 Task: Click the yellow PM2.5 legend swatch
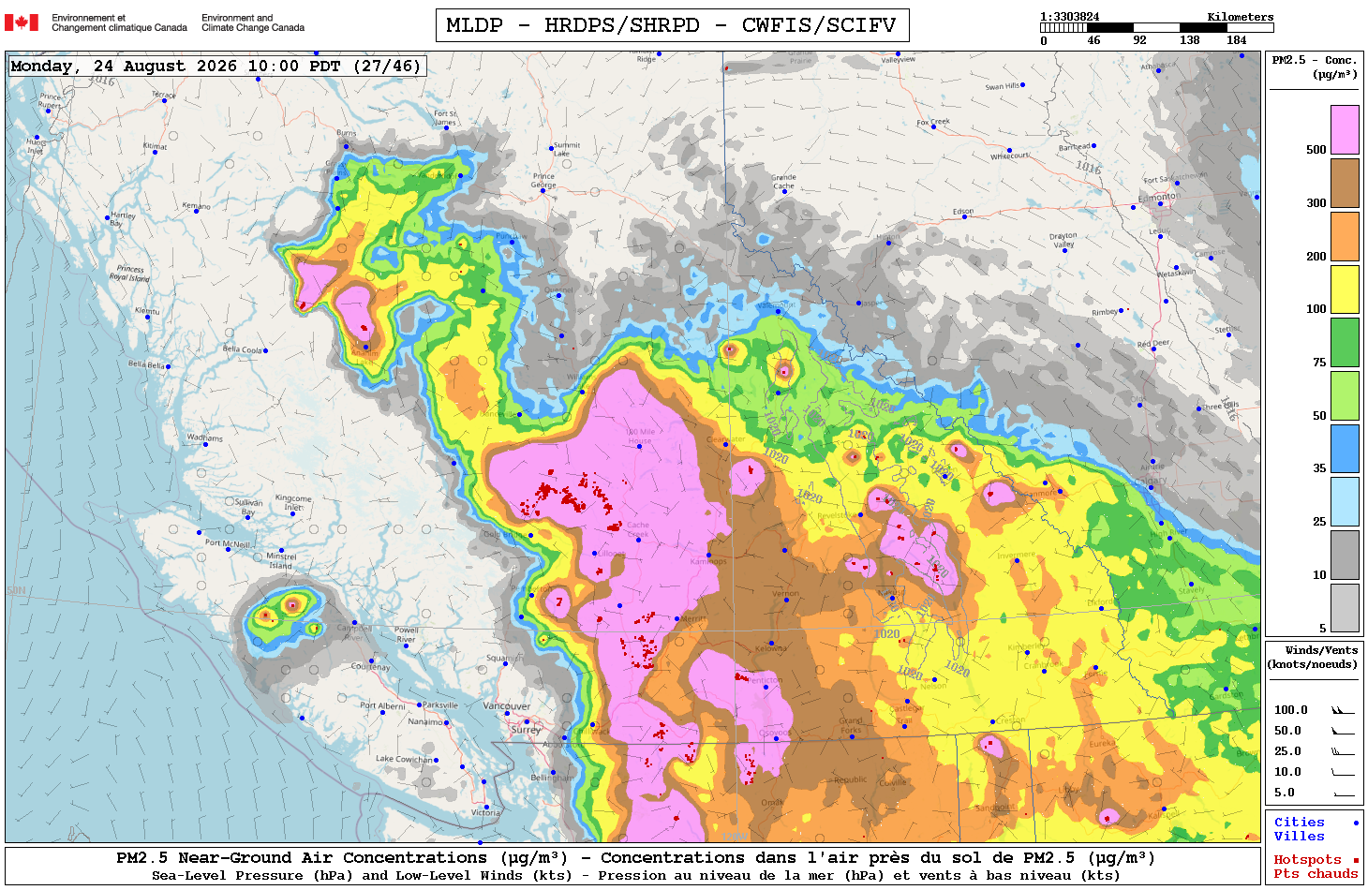pyautogui.click(x=1345, y=289)
